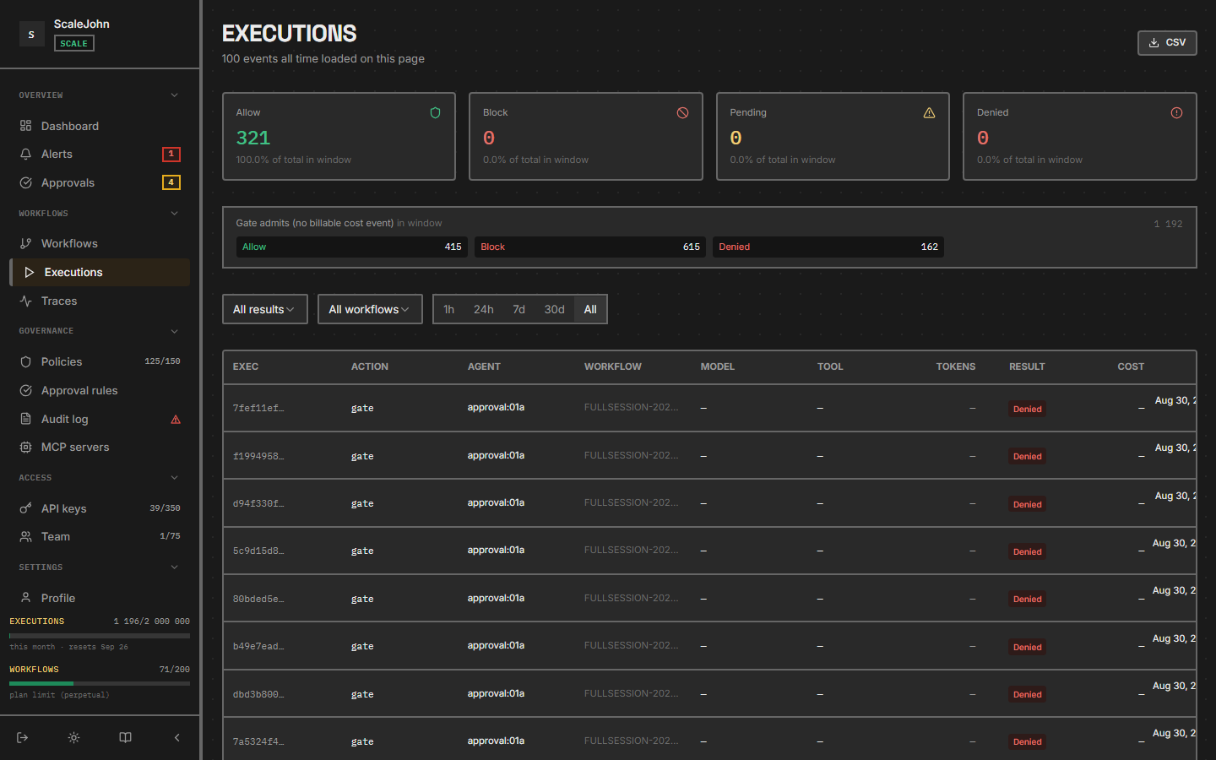Click the Audit log document icon
This screenshot has width=1216, height=760.
tap(25, 419)
